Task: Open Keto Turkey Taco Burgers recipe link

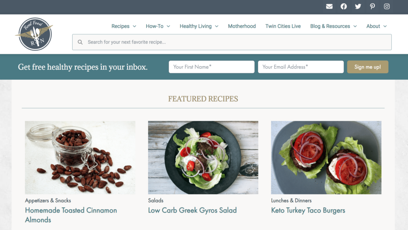Action: [308, 210]
